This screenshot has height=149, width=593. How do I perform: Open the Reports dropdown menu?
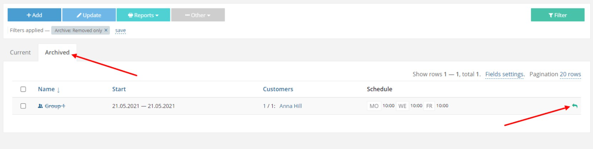(143, 15)
